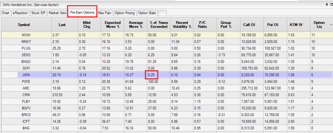Click the panel grip handle beside JWN title
The width and height of the screenshot is (333, 133).
[1, 5]
